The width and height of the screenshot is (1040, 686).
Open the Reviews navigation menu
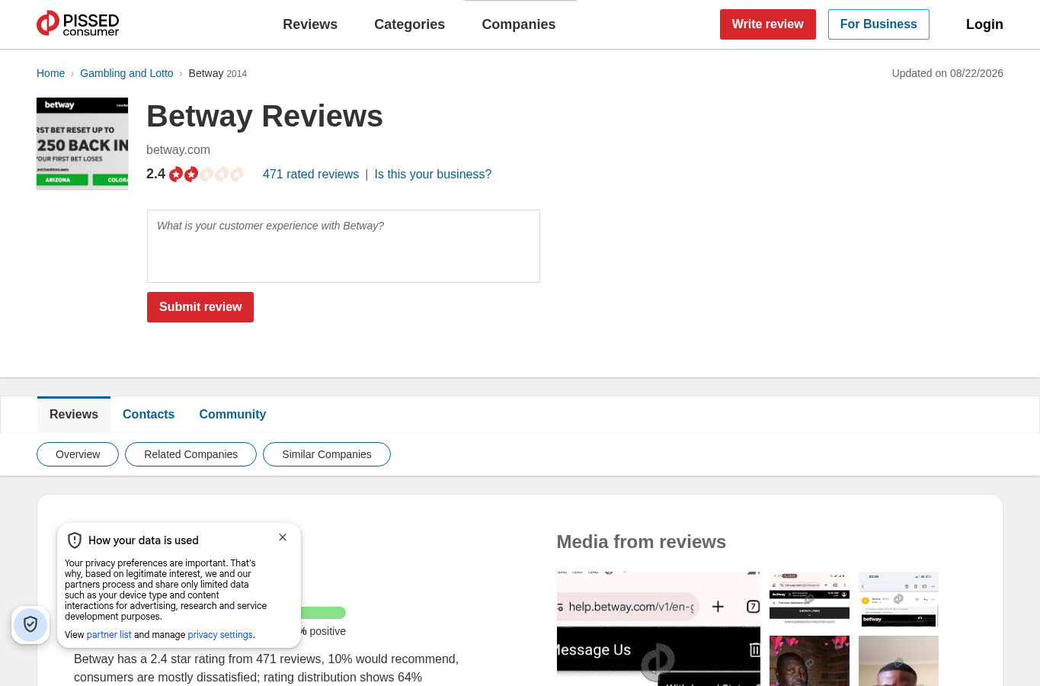tap(310, 24)
